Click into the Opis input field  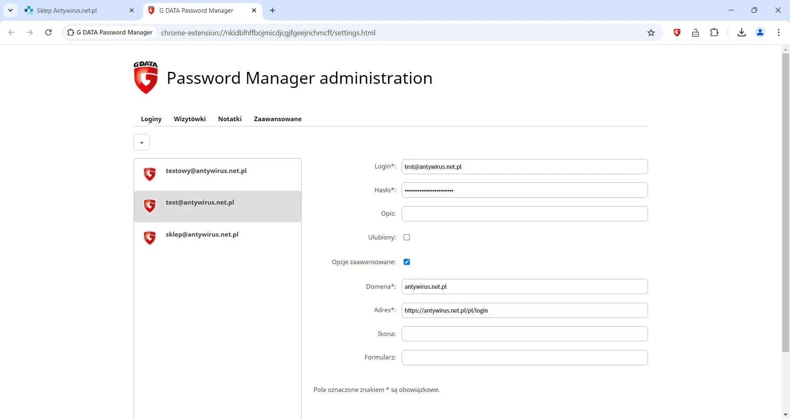click(524, 214)
